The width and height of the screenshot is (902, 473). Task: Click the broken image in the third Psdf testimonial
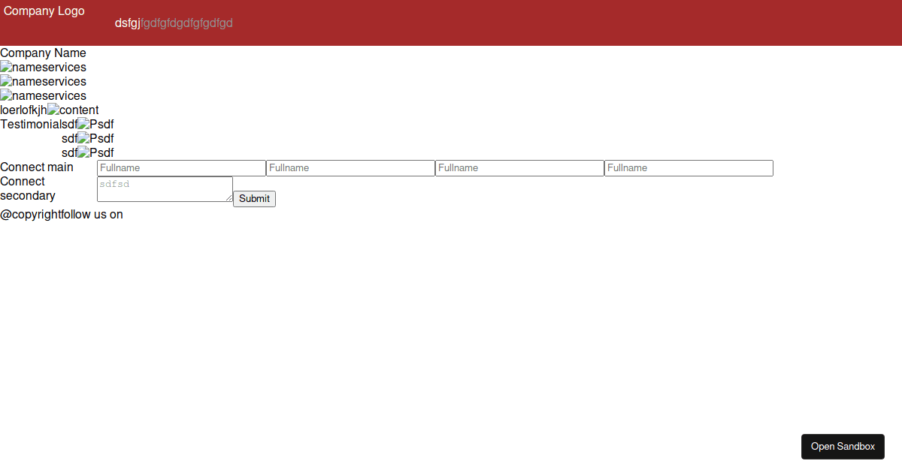tap(83, 152)
